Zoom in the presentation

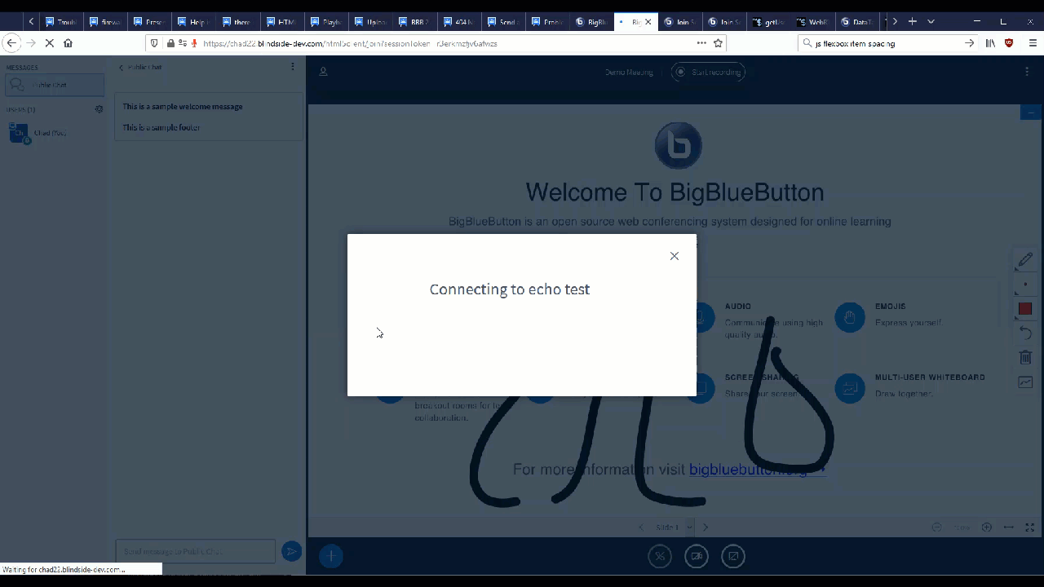(x=986, y=527)
